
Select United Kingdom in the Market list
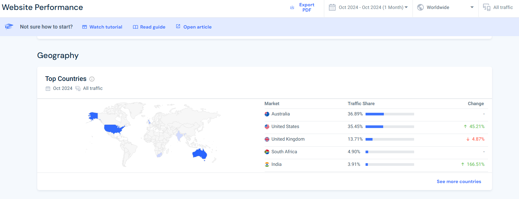click(288, 139)
